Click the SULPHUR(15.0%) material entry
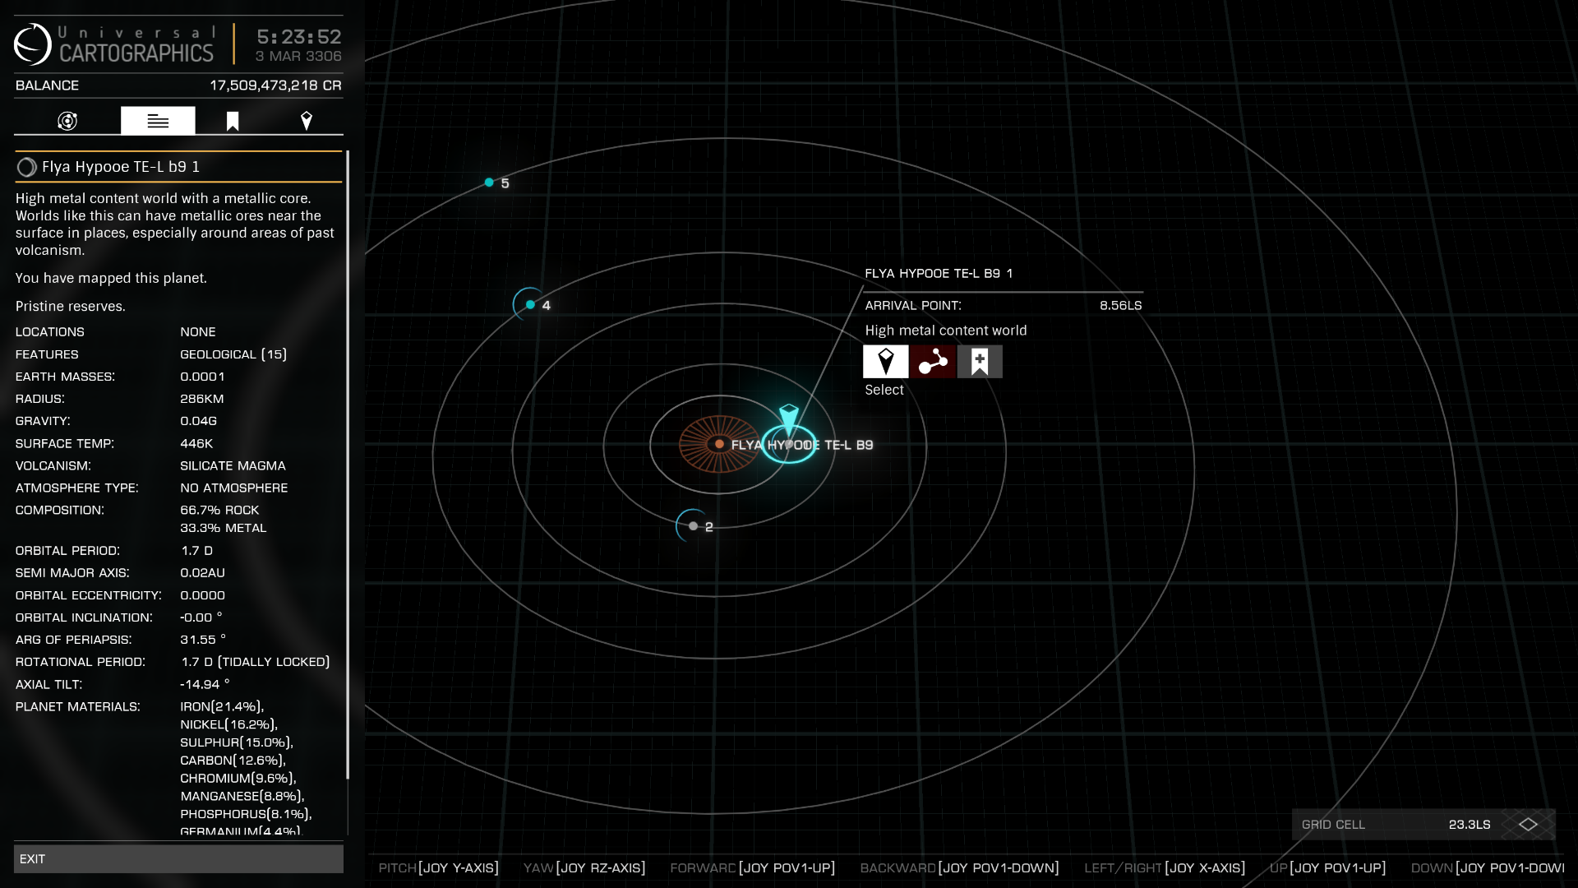This screenshot has width=1578, height=888. click(237, 742)
